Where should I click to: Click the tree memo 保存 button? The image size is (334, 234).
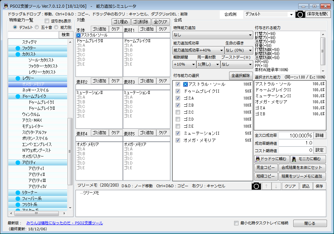319,186
